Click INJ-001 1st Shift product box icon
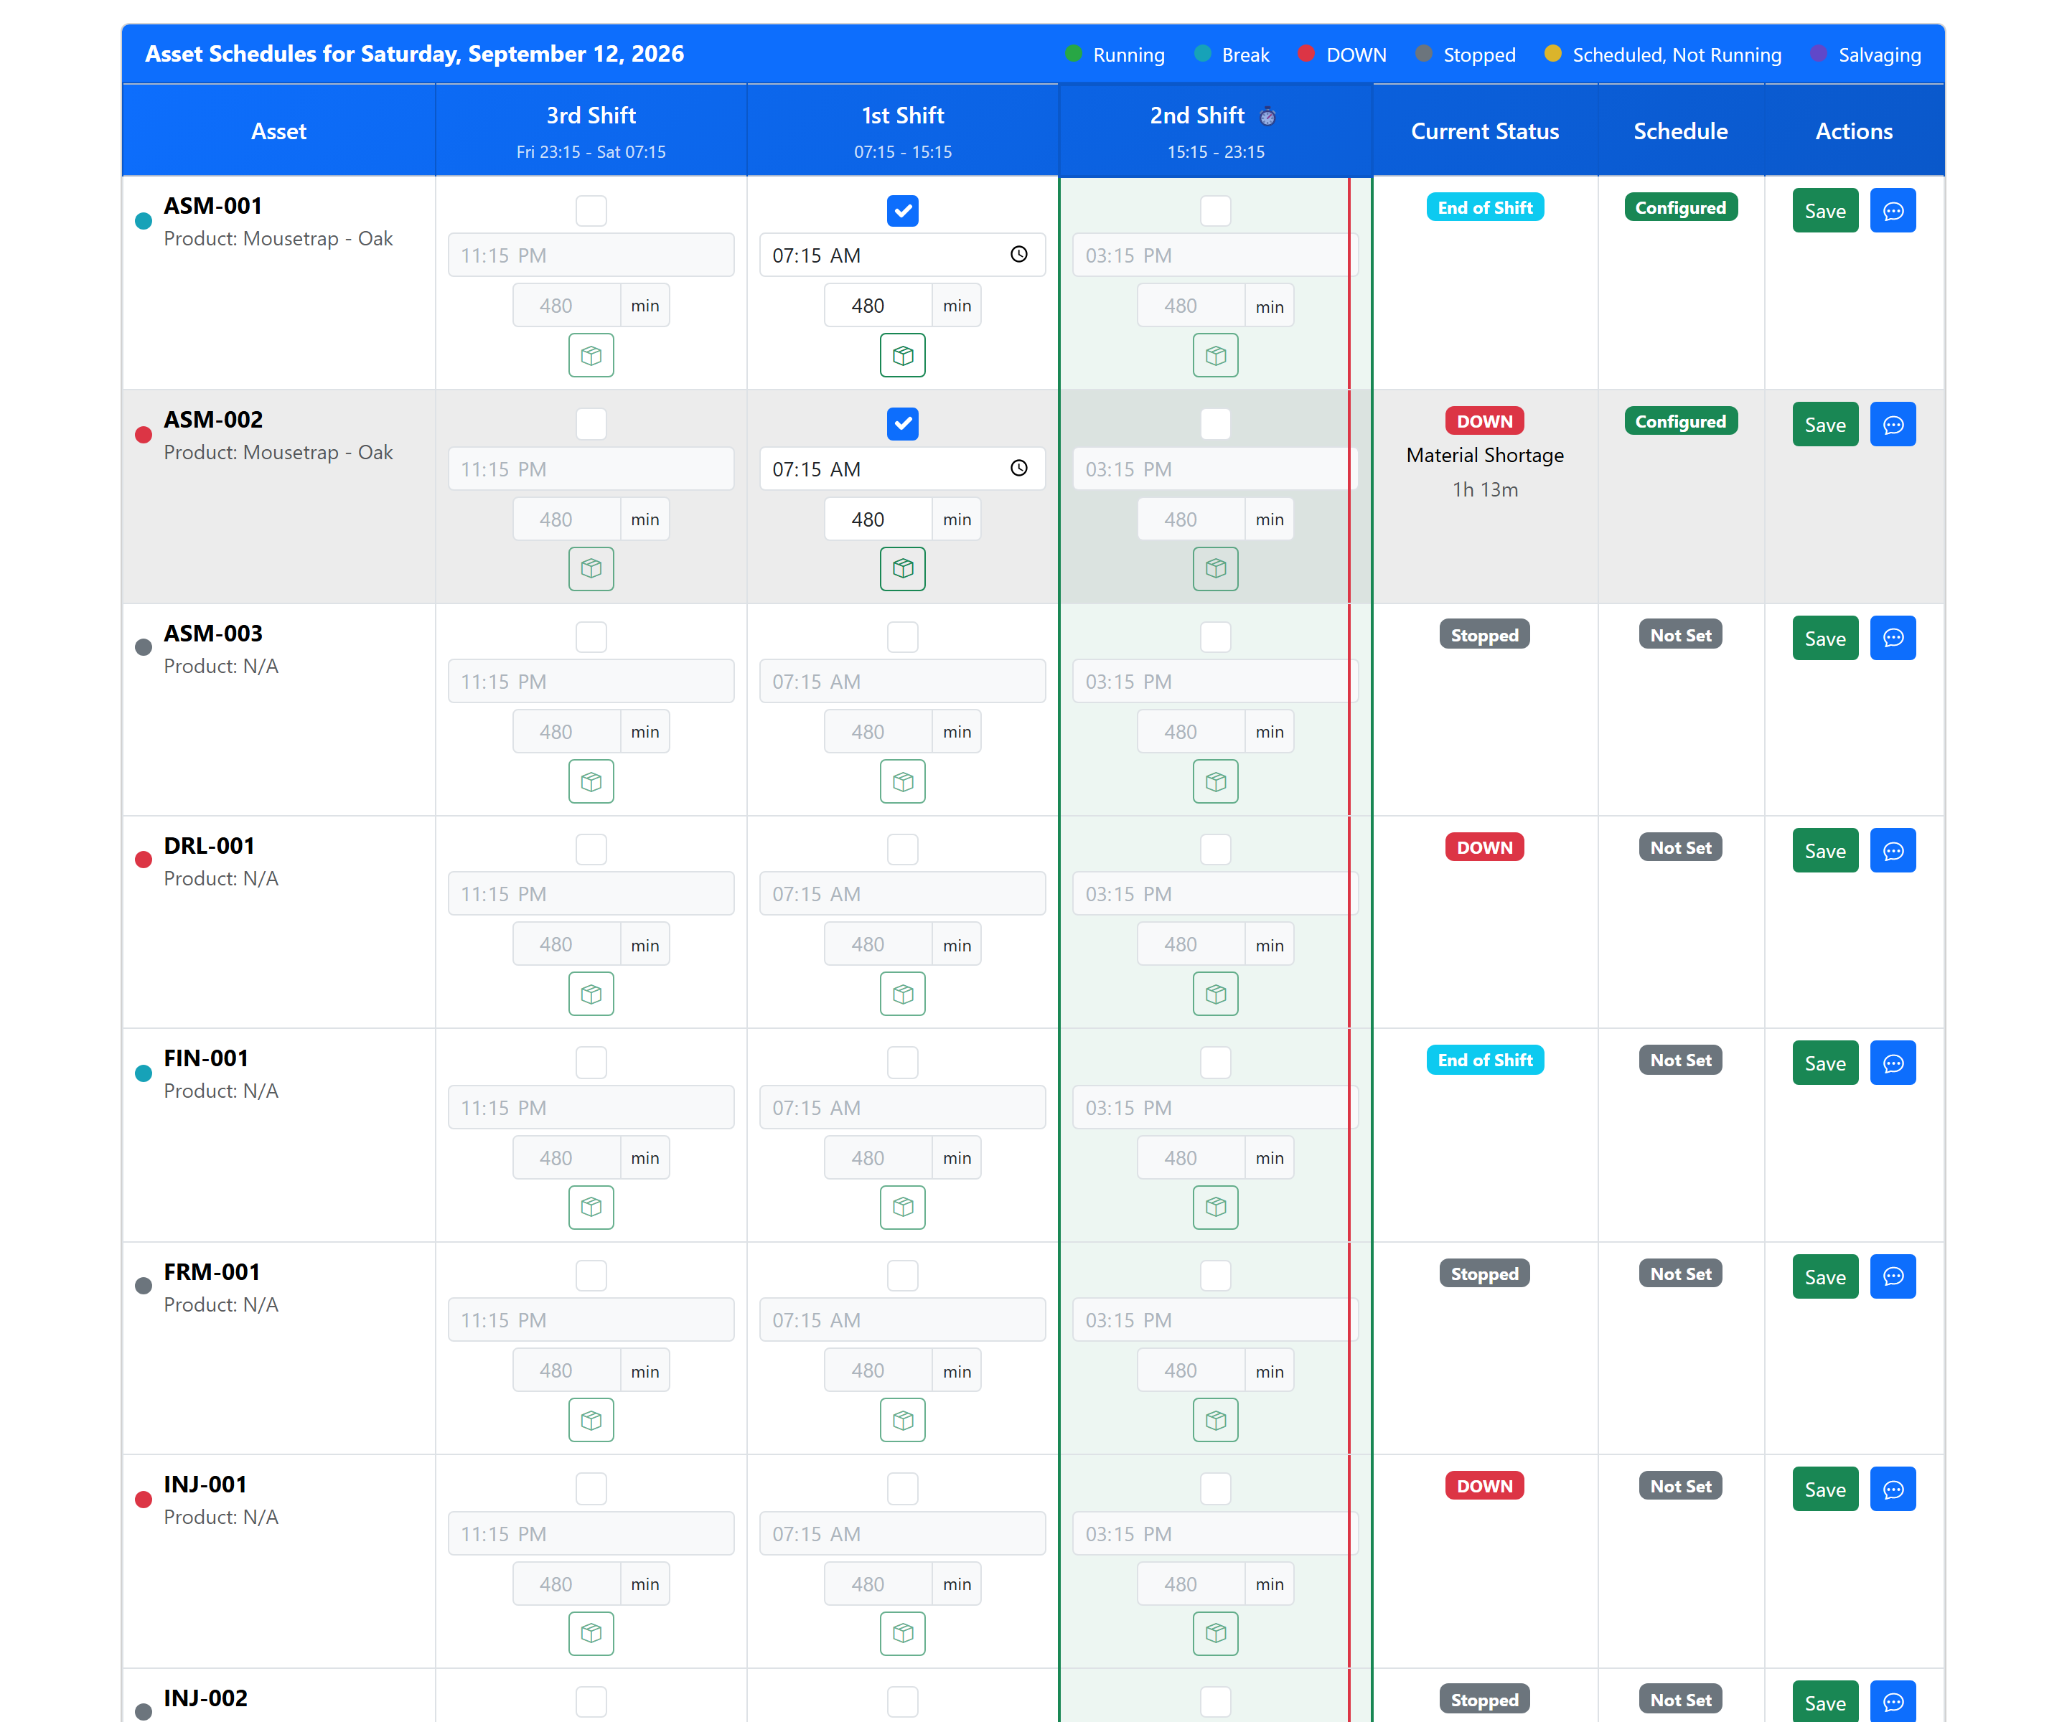2067x1722 pixels. click(x=903, y=1634)
